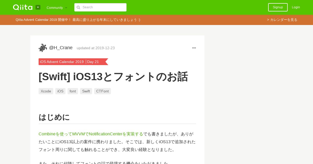The height and width of the screenshot is (164, 313).
Task: Open the Login link
Action: click(296, 7)
